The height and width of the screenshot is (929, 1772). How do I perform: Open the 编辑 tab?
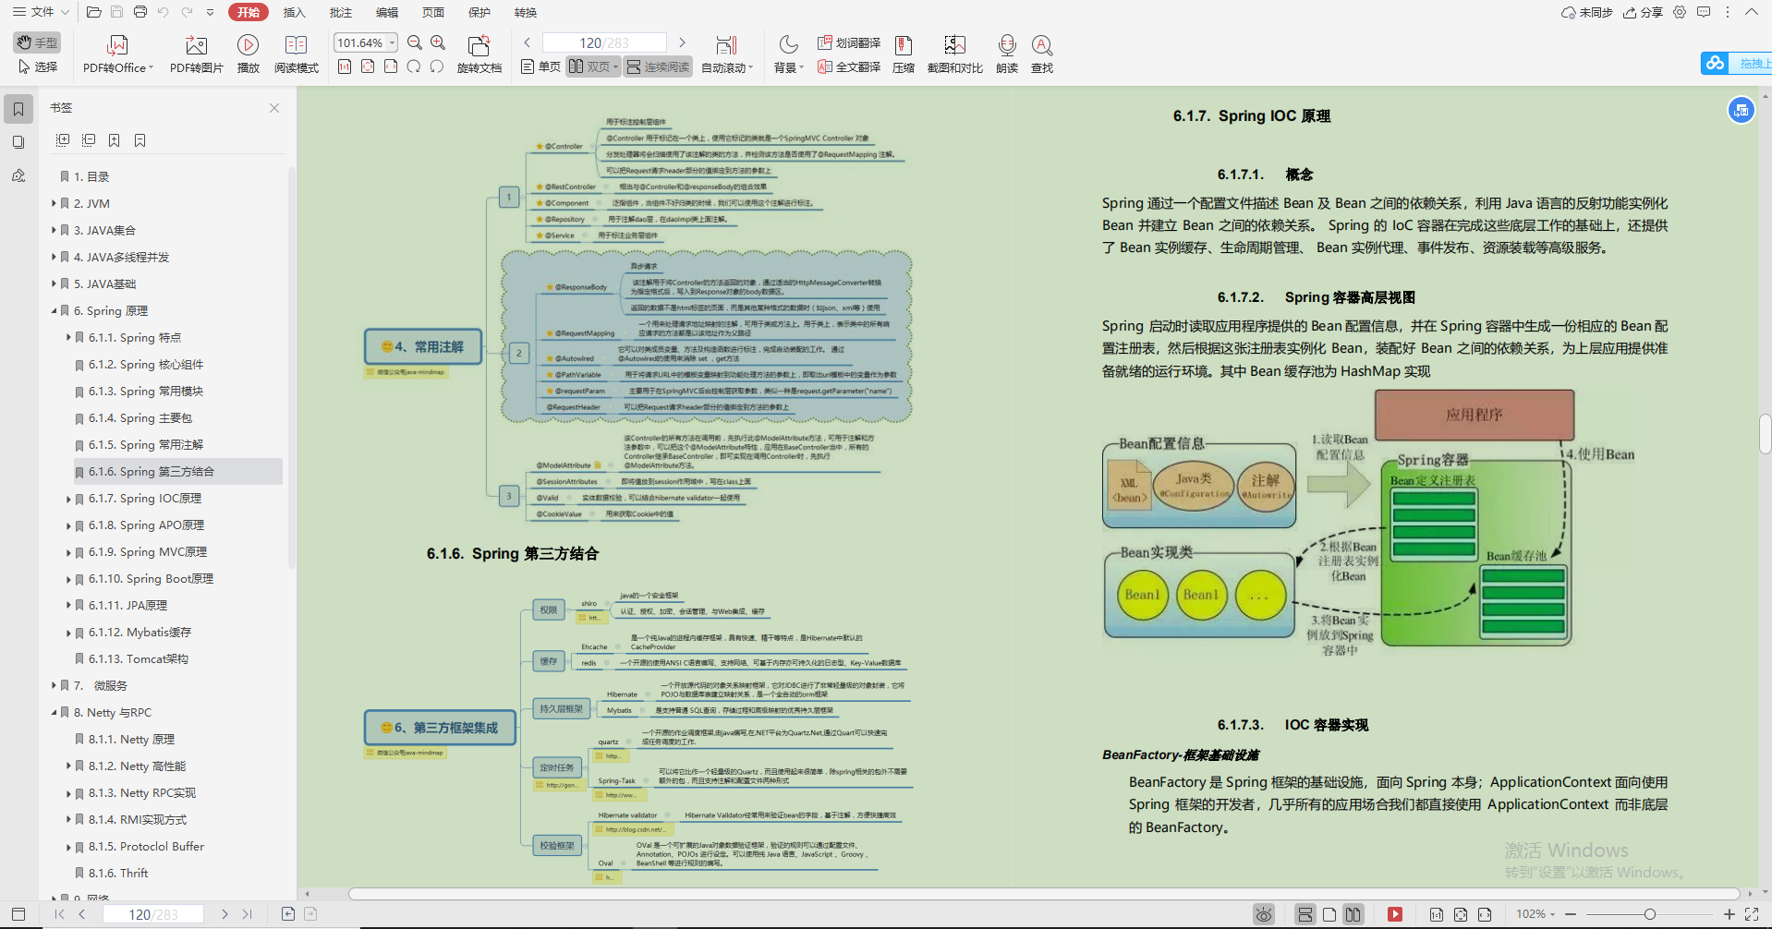[387, 12]
